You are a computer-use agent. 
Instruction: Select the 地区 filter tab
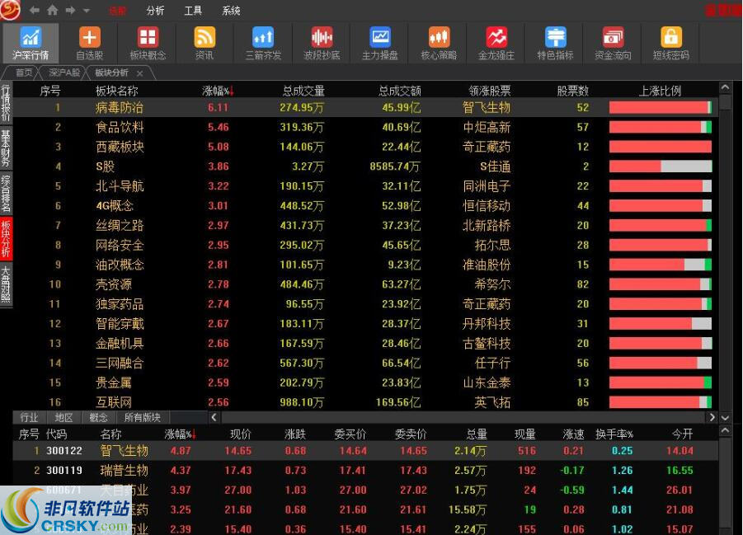(63, 418)
